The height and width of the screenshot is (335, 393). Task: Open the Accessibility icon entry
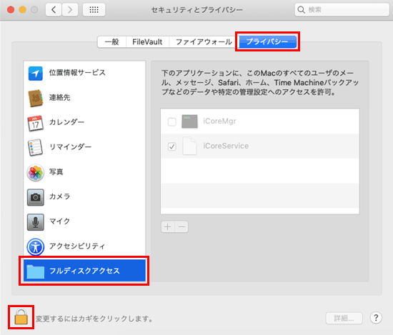pyautogui.click(x=35, y=246)
